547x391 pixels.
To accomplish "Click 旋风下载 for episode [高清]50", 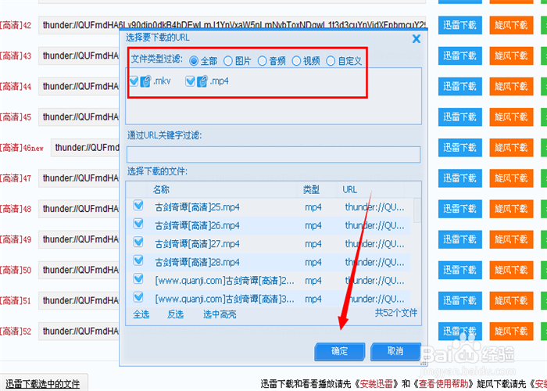I will coord(511,270).
